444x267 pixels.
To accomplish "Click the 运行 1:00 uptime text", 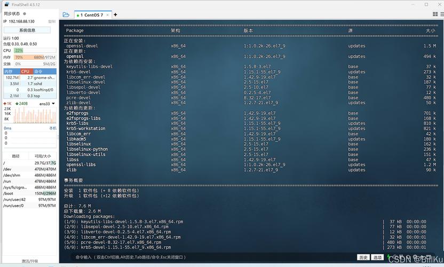I will click(11, 38).
